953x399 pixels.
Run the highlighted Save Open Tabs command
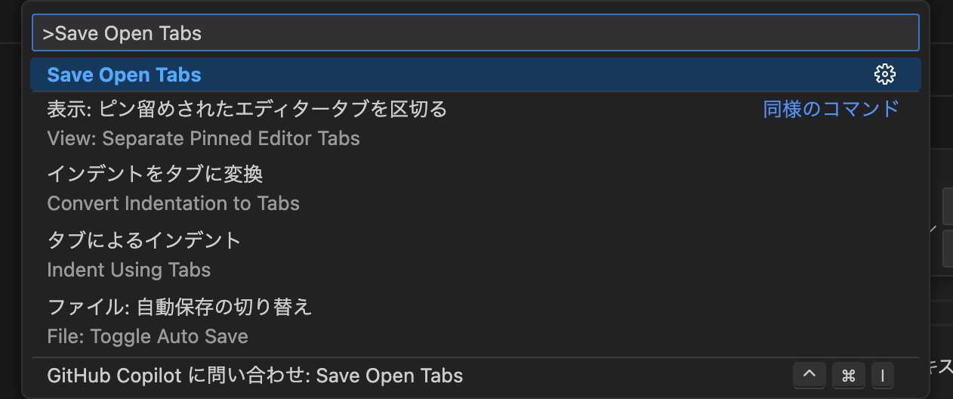click(125, 75)
